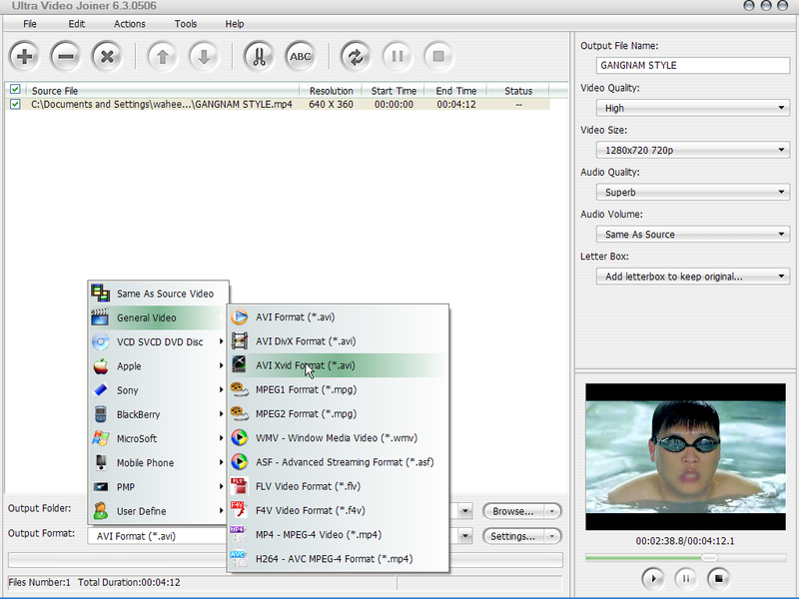The height and width of the screenshot is (599, 799).
Task: Click the Settings... button
Action: [513, 536]
